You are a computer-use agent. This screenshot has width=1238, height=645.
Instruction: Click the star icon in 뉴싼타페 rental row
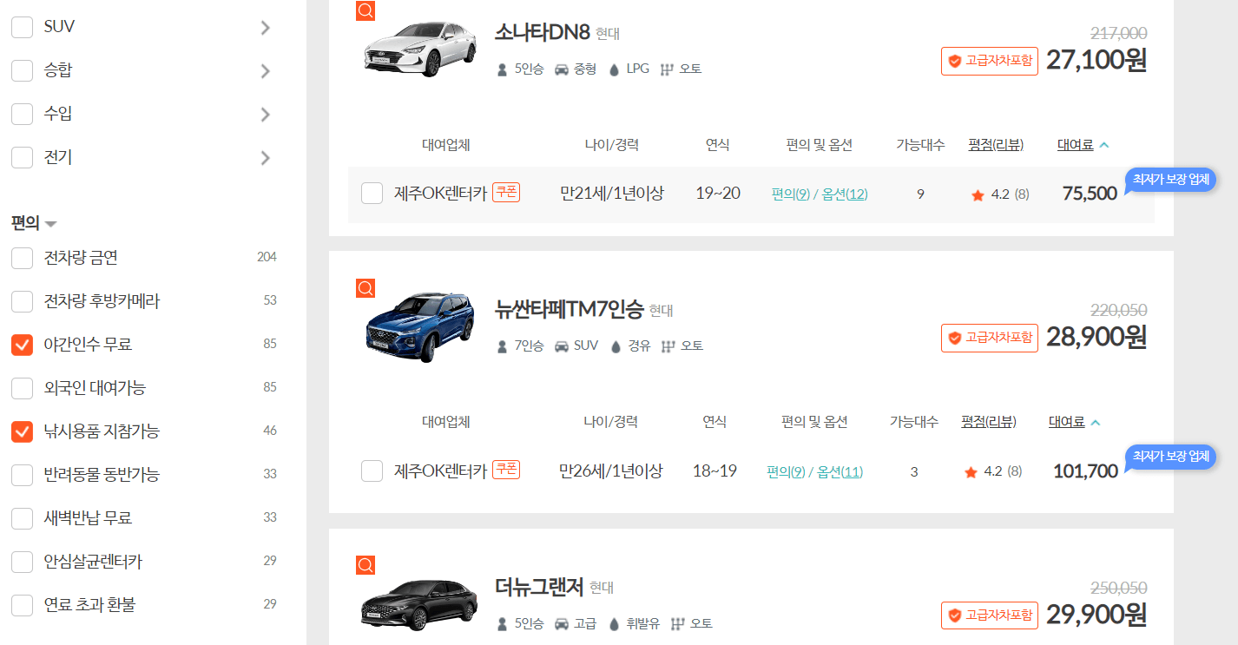971,472
